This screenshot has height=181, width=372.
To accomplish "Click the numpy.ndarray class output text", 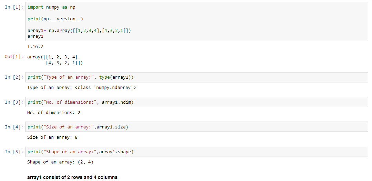I will tap(82, 88).
